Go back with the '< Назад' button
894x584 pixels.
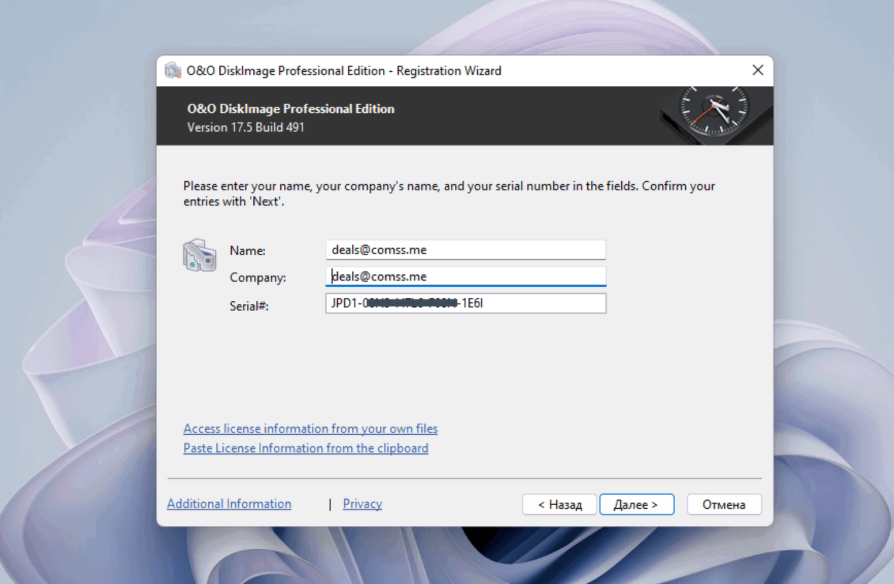click(x=560, y=504)
